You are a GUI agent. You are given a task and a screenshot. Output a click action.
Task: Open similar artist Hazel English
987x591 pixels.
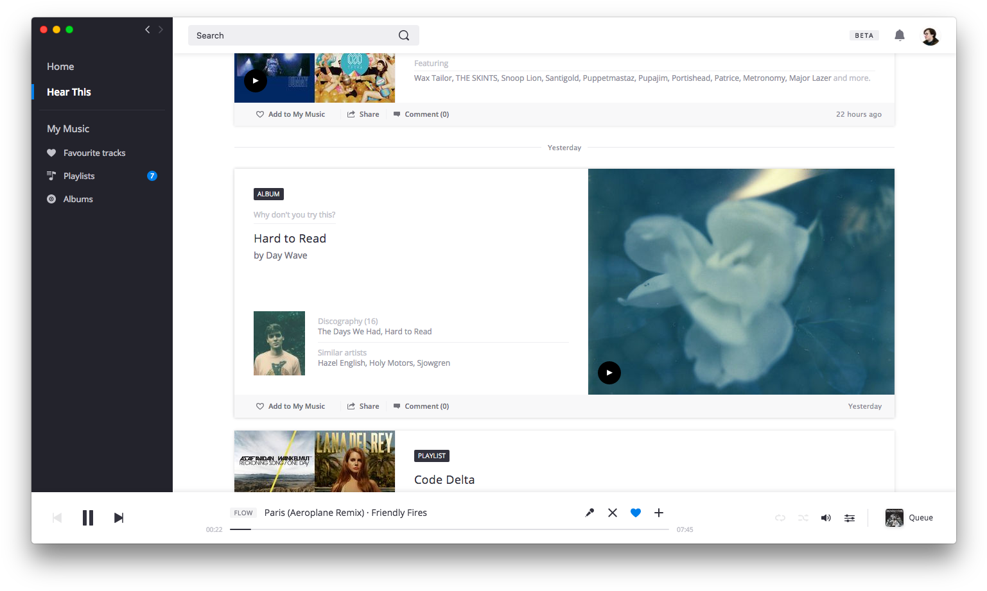point(342,363)
